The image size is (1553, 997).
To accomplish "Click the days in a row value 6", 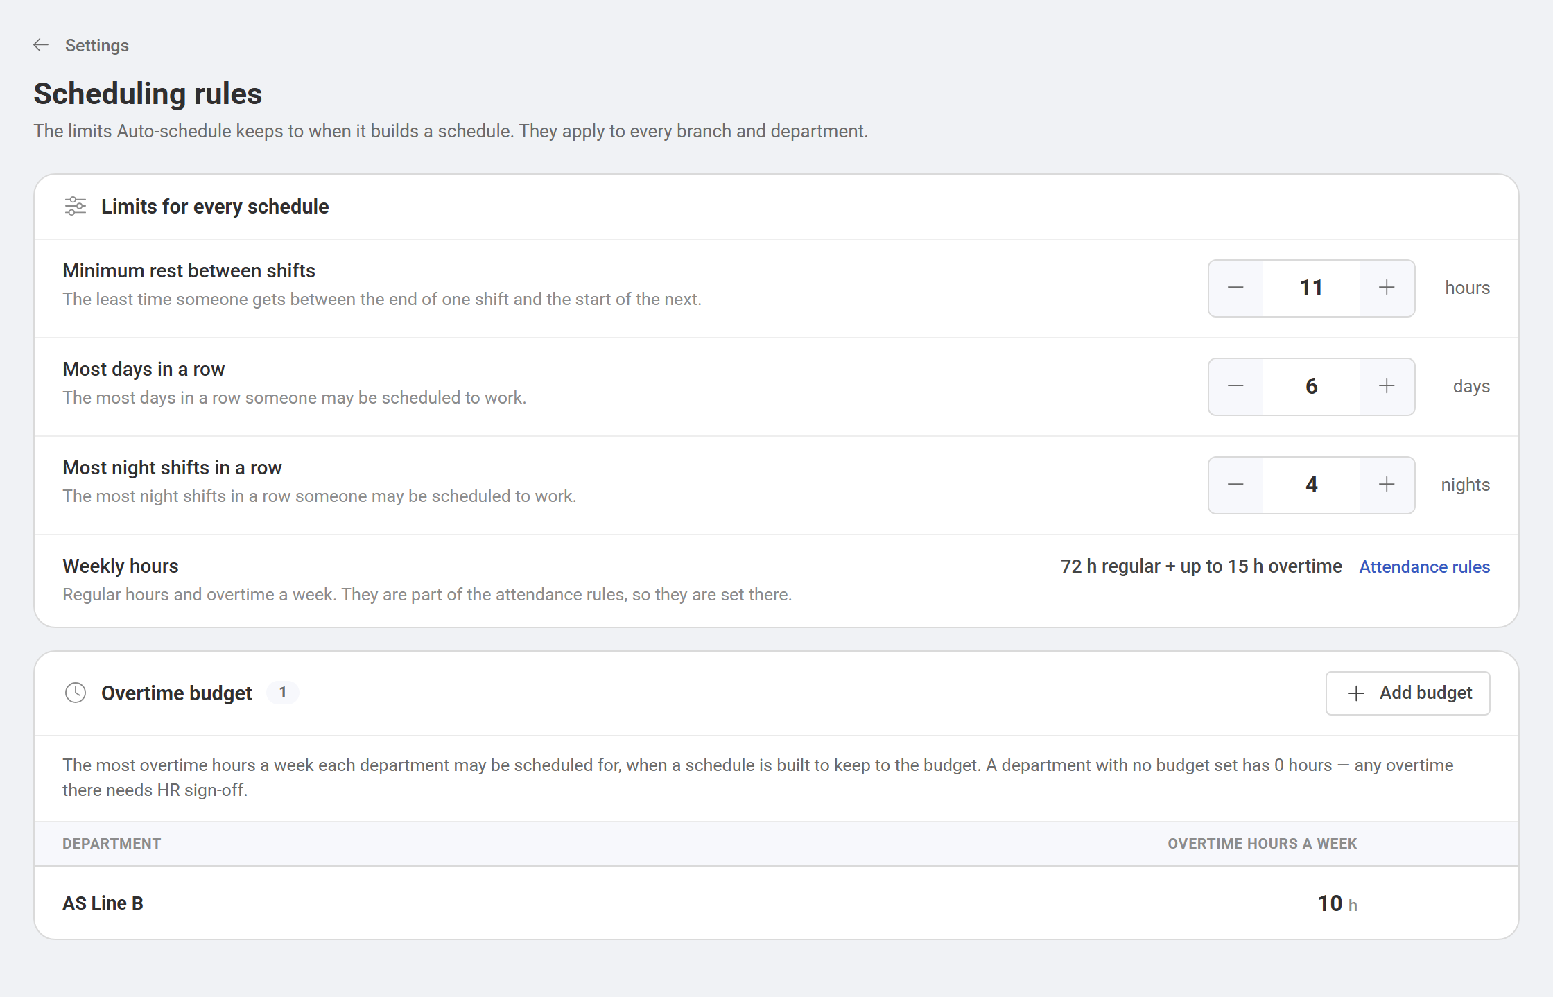I will coord(1311,386).
